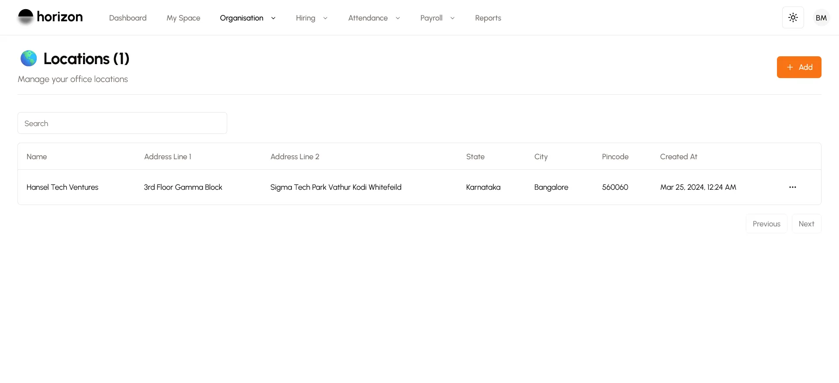The image size is (839, 383).
Task: Click the Previous pagination button
Action: click(766, 224)
